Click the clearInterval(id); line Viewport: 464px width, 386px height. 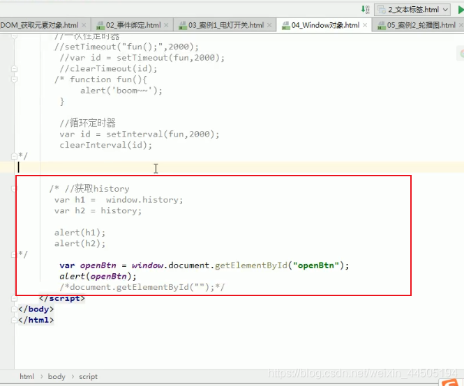tap(105, 145)
